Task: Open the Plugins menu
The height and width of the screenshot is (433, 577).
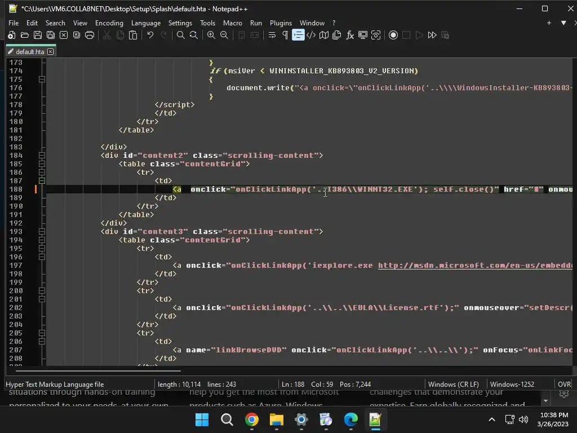Action: 281,23
